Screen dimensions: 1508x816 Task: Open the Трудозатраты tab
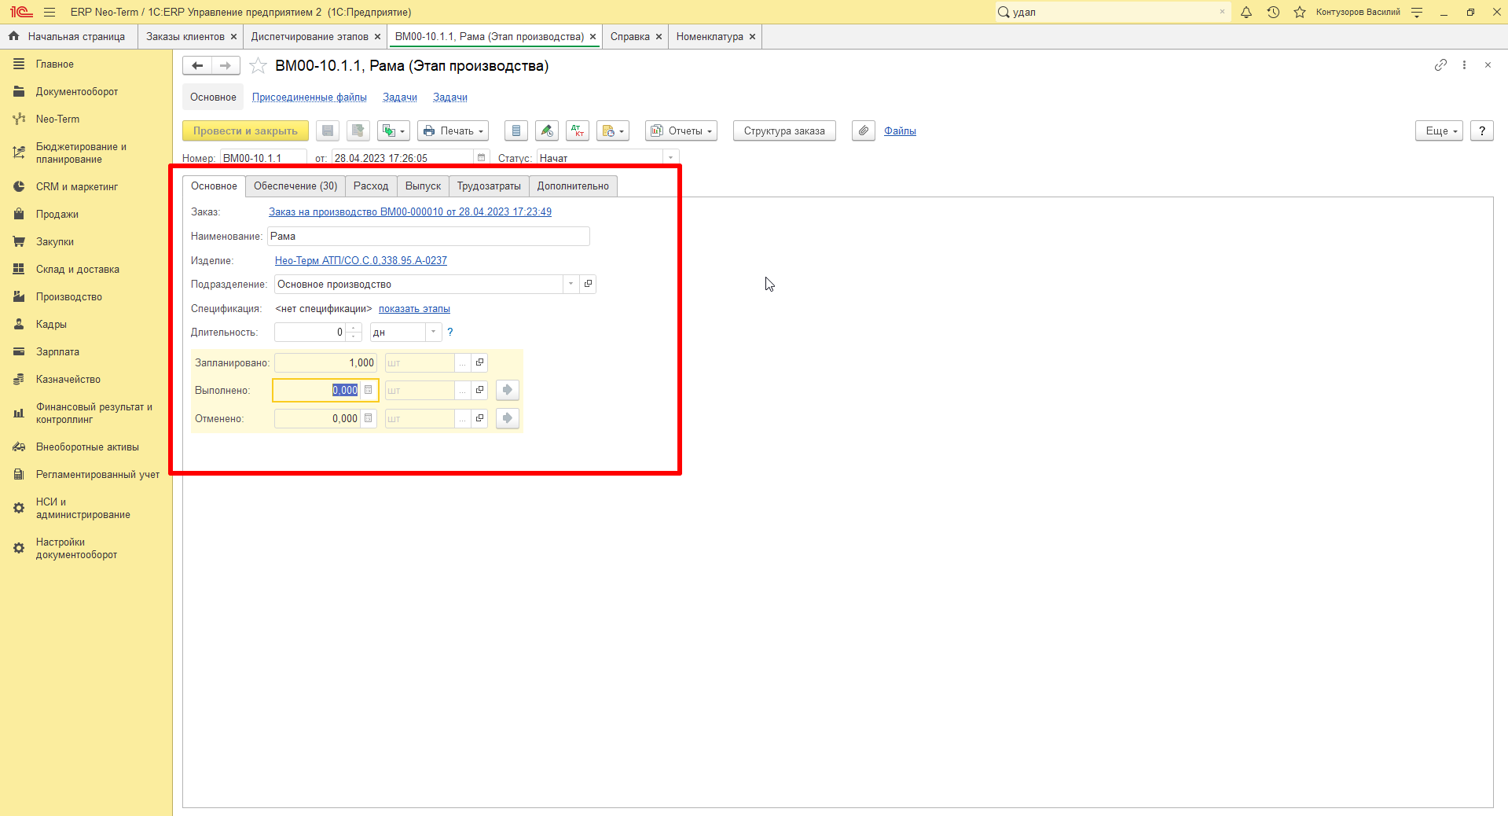click(x=489, y=186)
